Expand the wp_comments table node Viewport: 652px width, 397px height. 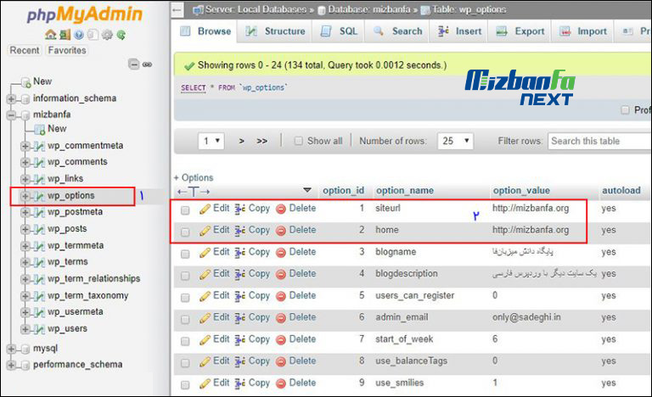25,162
